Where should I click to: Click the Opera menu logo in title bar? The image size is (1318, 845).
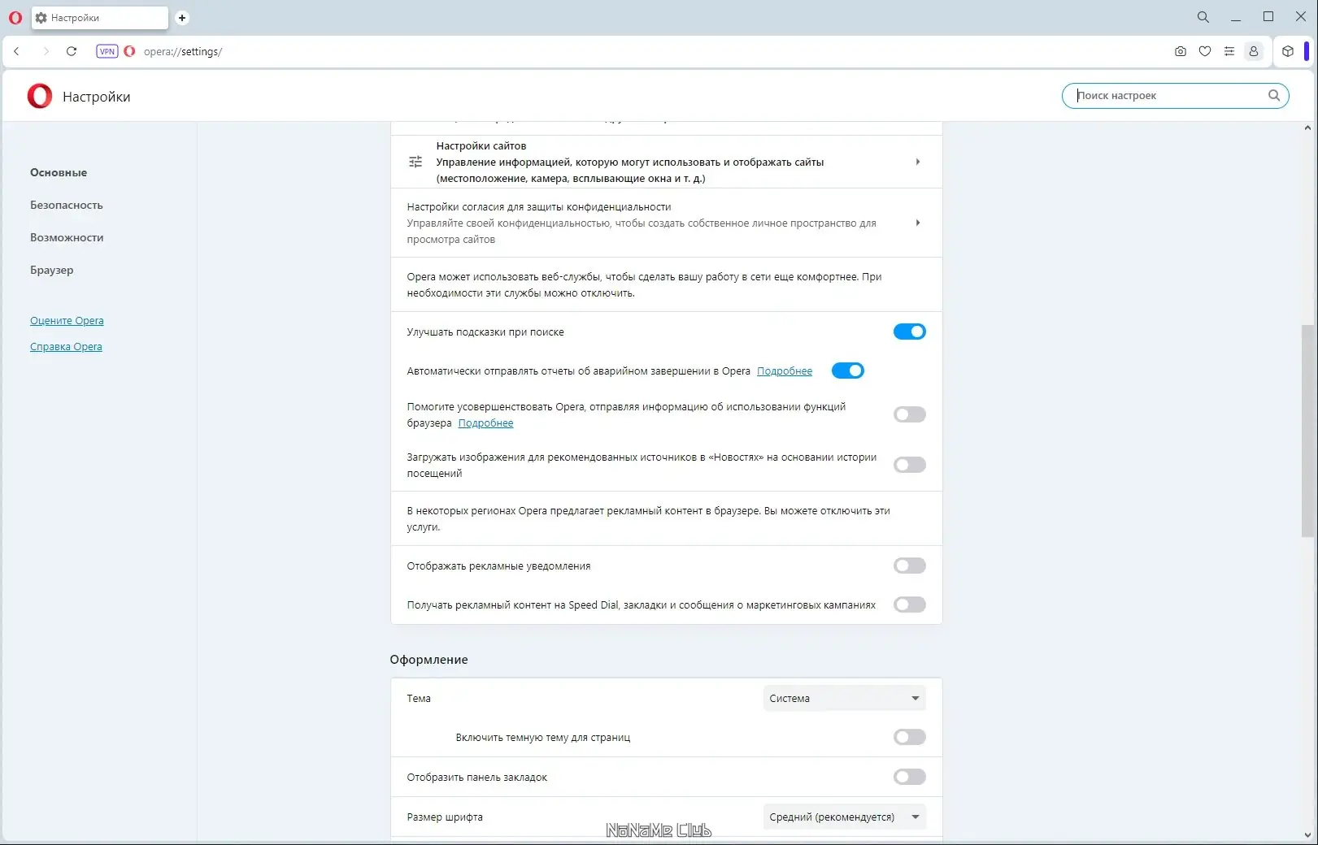click(x=15, y=17)
